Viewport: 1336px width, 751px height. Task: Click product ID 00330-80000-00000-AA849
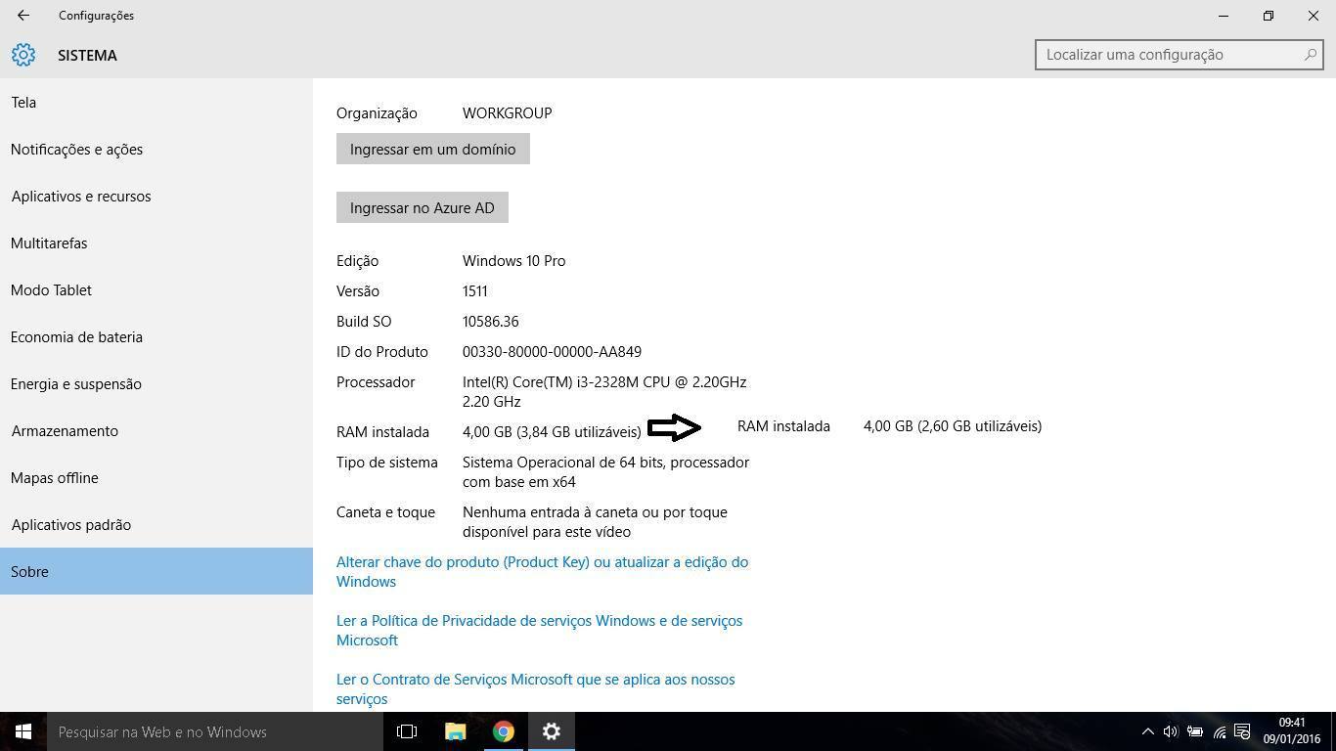tap(553, 352)
